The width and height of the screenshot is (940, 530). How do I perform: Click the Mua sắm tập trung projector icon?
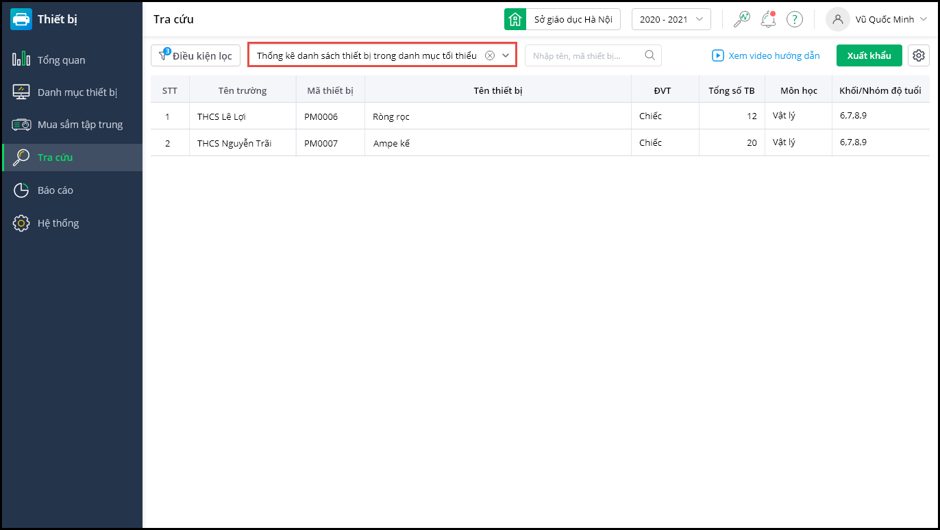[x=21, y=125]
